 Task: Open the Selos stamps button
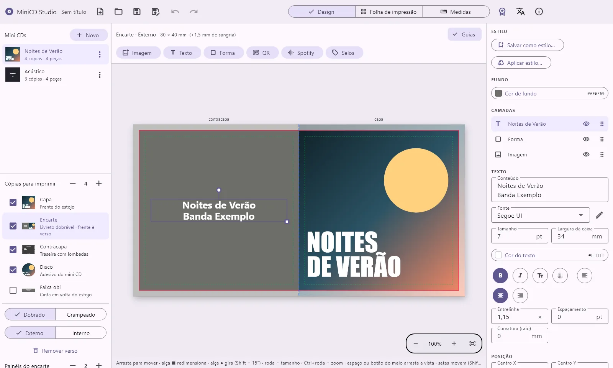tap(344, 53)
